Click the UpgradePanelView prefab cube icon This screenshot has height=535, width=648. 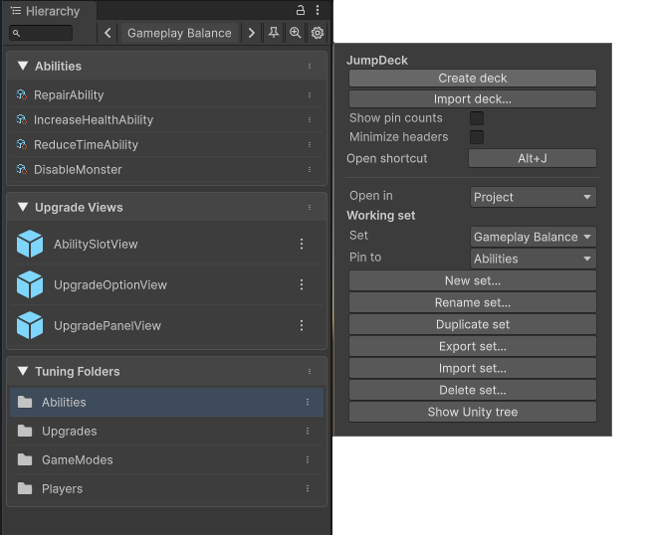coord(30,325)
